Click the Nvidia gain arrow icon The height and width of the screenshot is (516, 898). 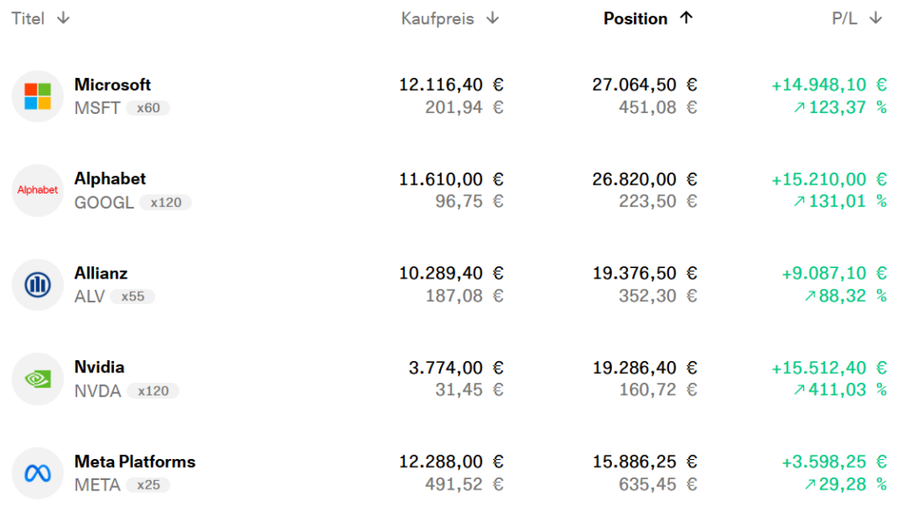click(x=798, y=390)
